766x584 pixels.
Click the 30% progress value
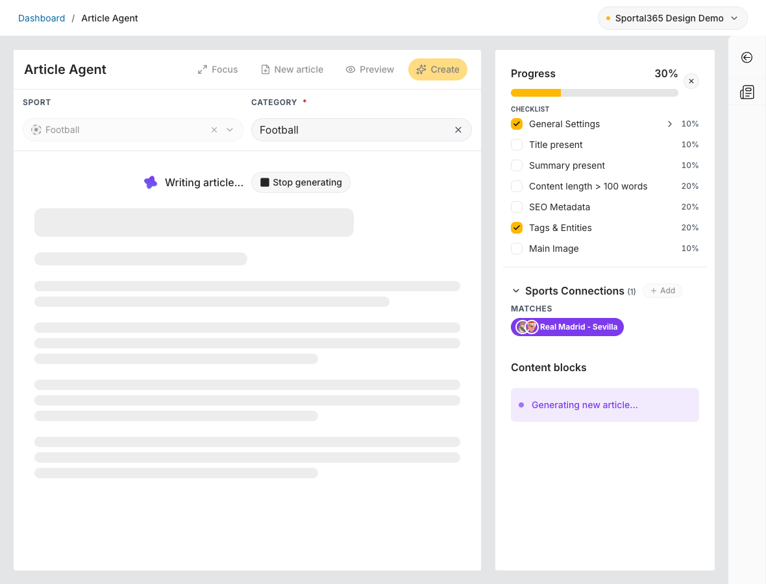[x=666, y=74]
